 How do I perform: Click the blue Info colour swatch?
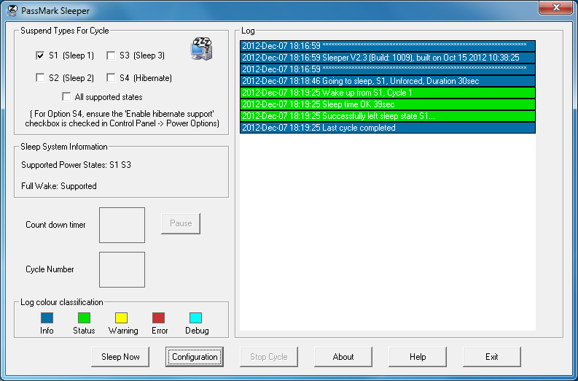pyautogui.click(x=47, y=318)
